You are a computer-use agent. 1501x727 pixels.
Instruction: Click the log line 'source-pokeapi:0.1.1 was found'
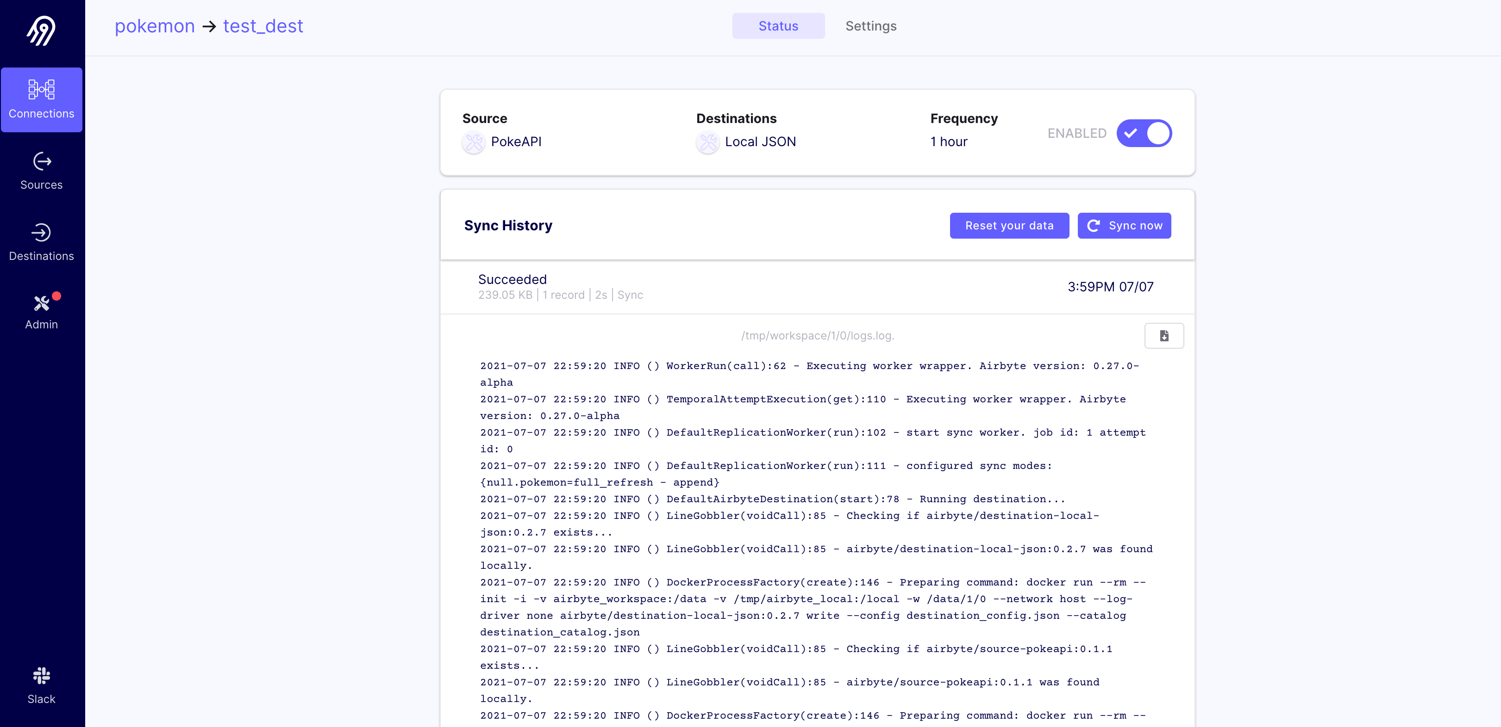coord(789,690)
